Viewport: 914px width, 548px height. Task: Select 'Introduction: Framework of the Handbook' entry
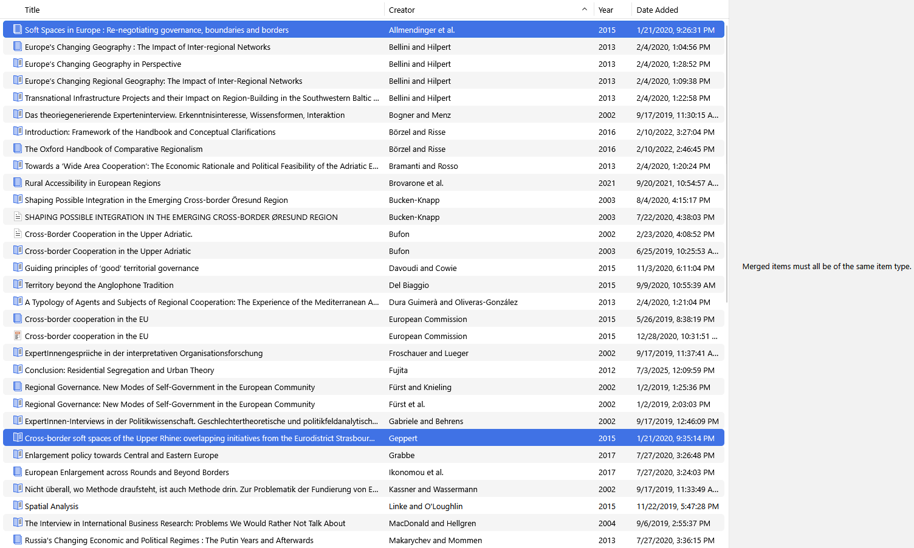363,132
